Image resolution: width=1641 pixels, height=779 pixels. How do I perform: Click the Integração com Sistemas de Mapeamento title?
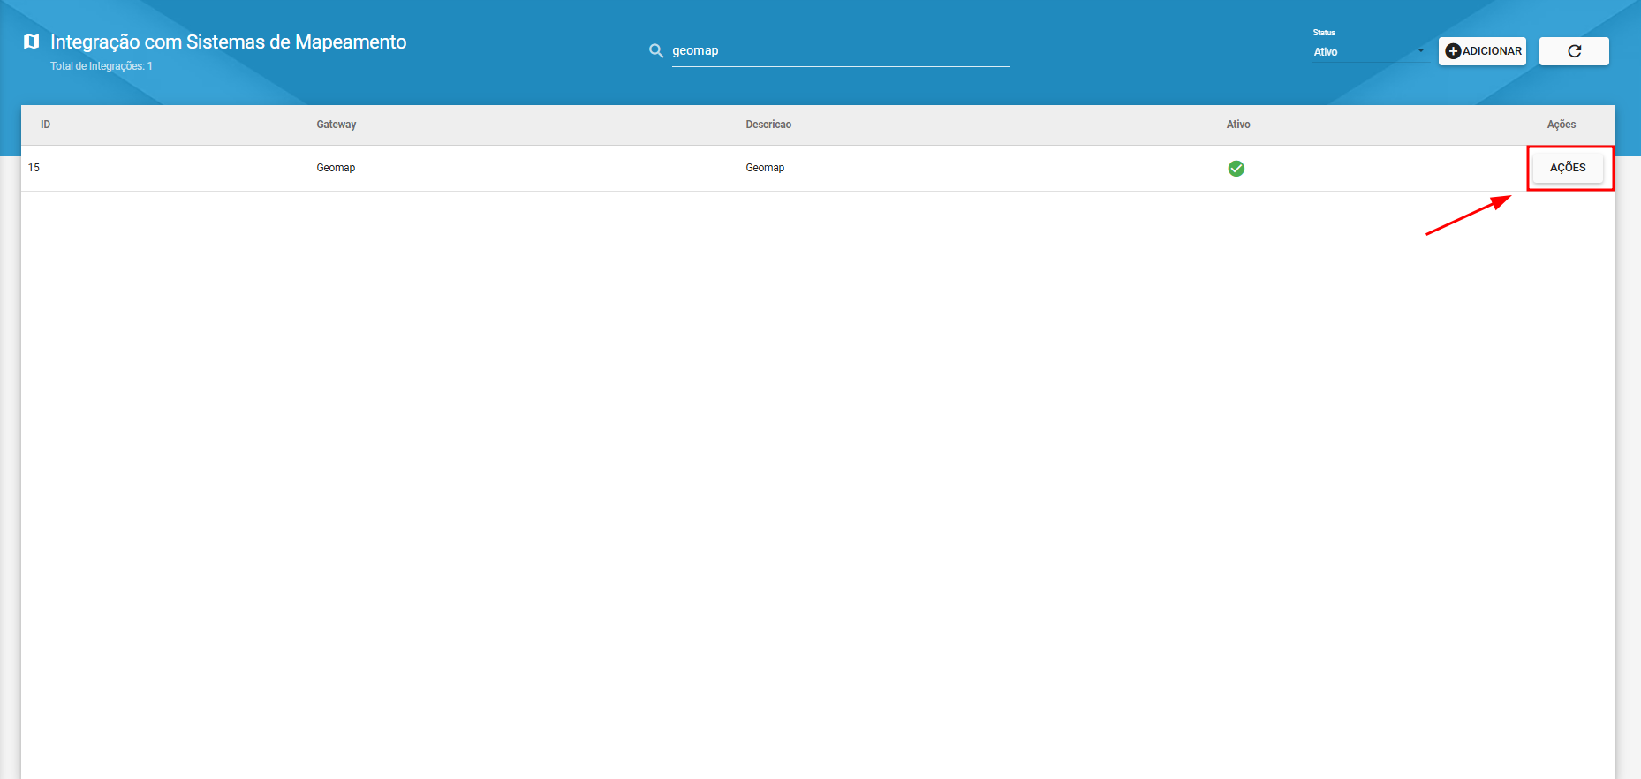[x=229, y=42]
